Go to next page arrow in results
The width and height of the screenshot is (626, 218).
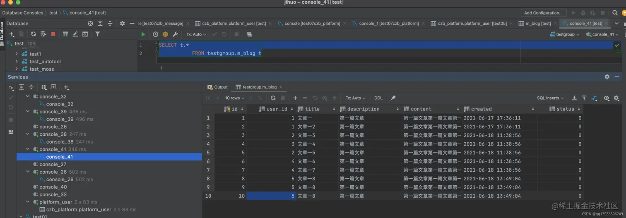pos(250,98)
